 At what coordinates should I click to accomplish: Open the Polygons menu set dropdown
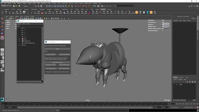[6, 6]
